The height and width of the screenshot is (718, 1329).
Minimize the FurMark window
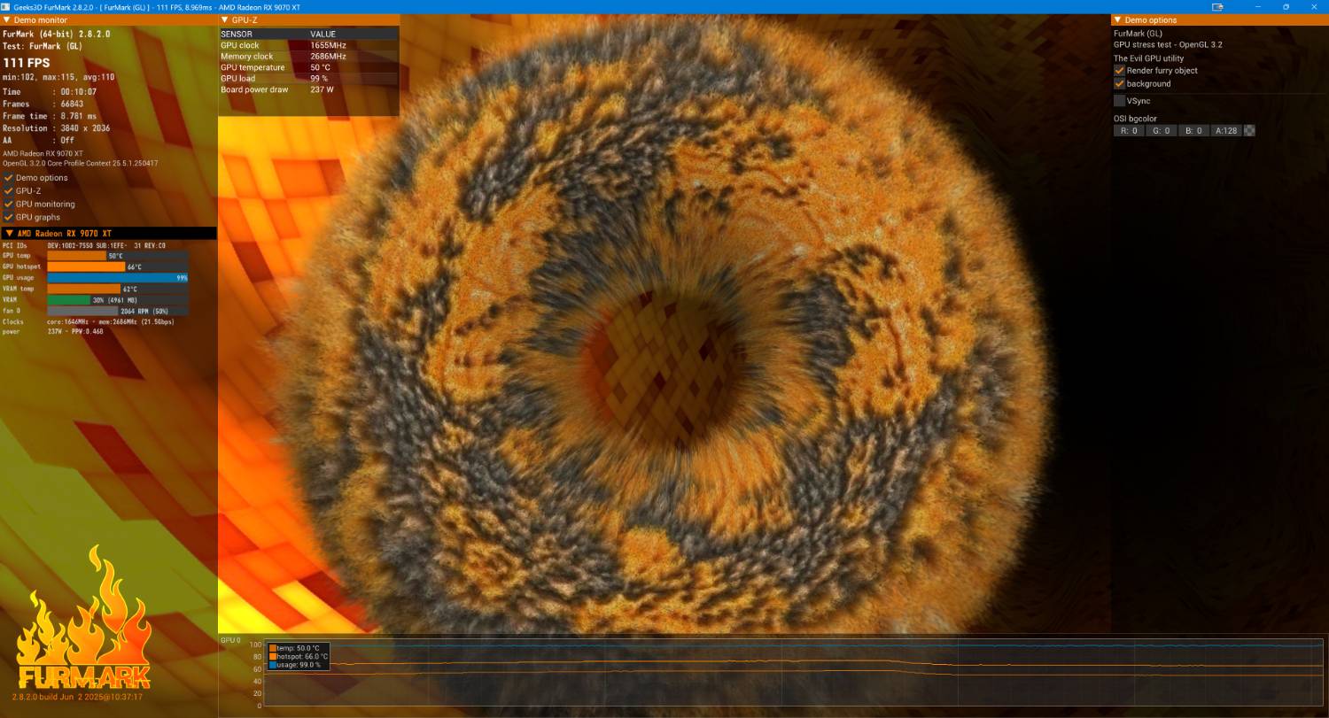pos(1259,6)
